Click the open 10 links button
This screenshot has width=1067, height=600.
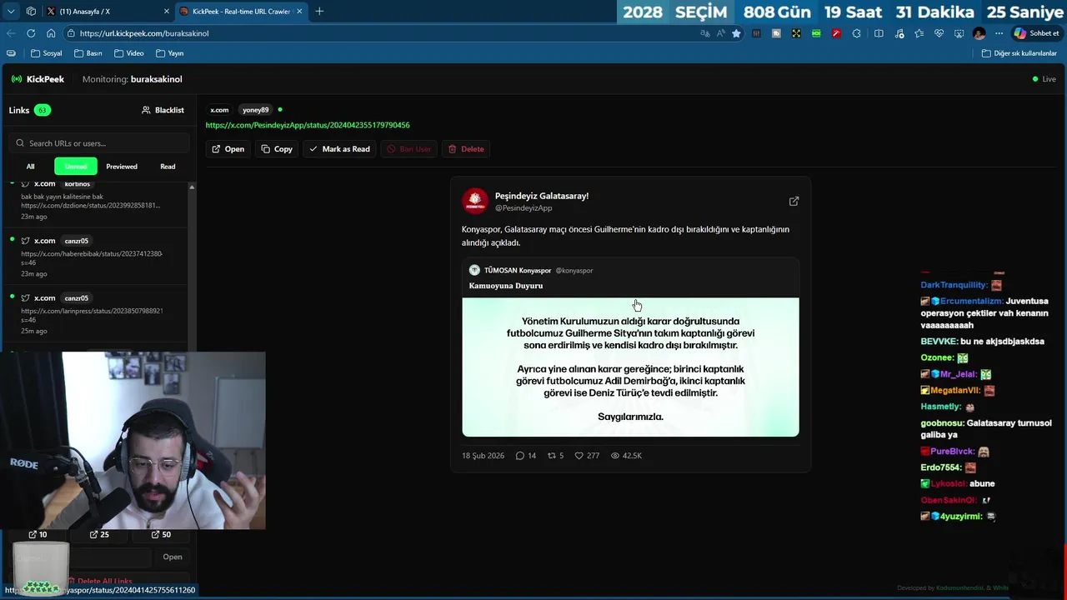click(x=38, y=534)
